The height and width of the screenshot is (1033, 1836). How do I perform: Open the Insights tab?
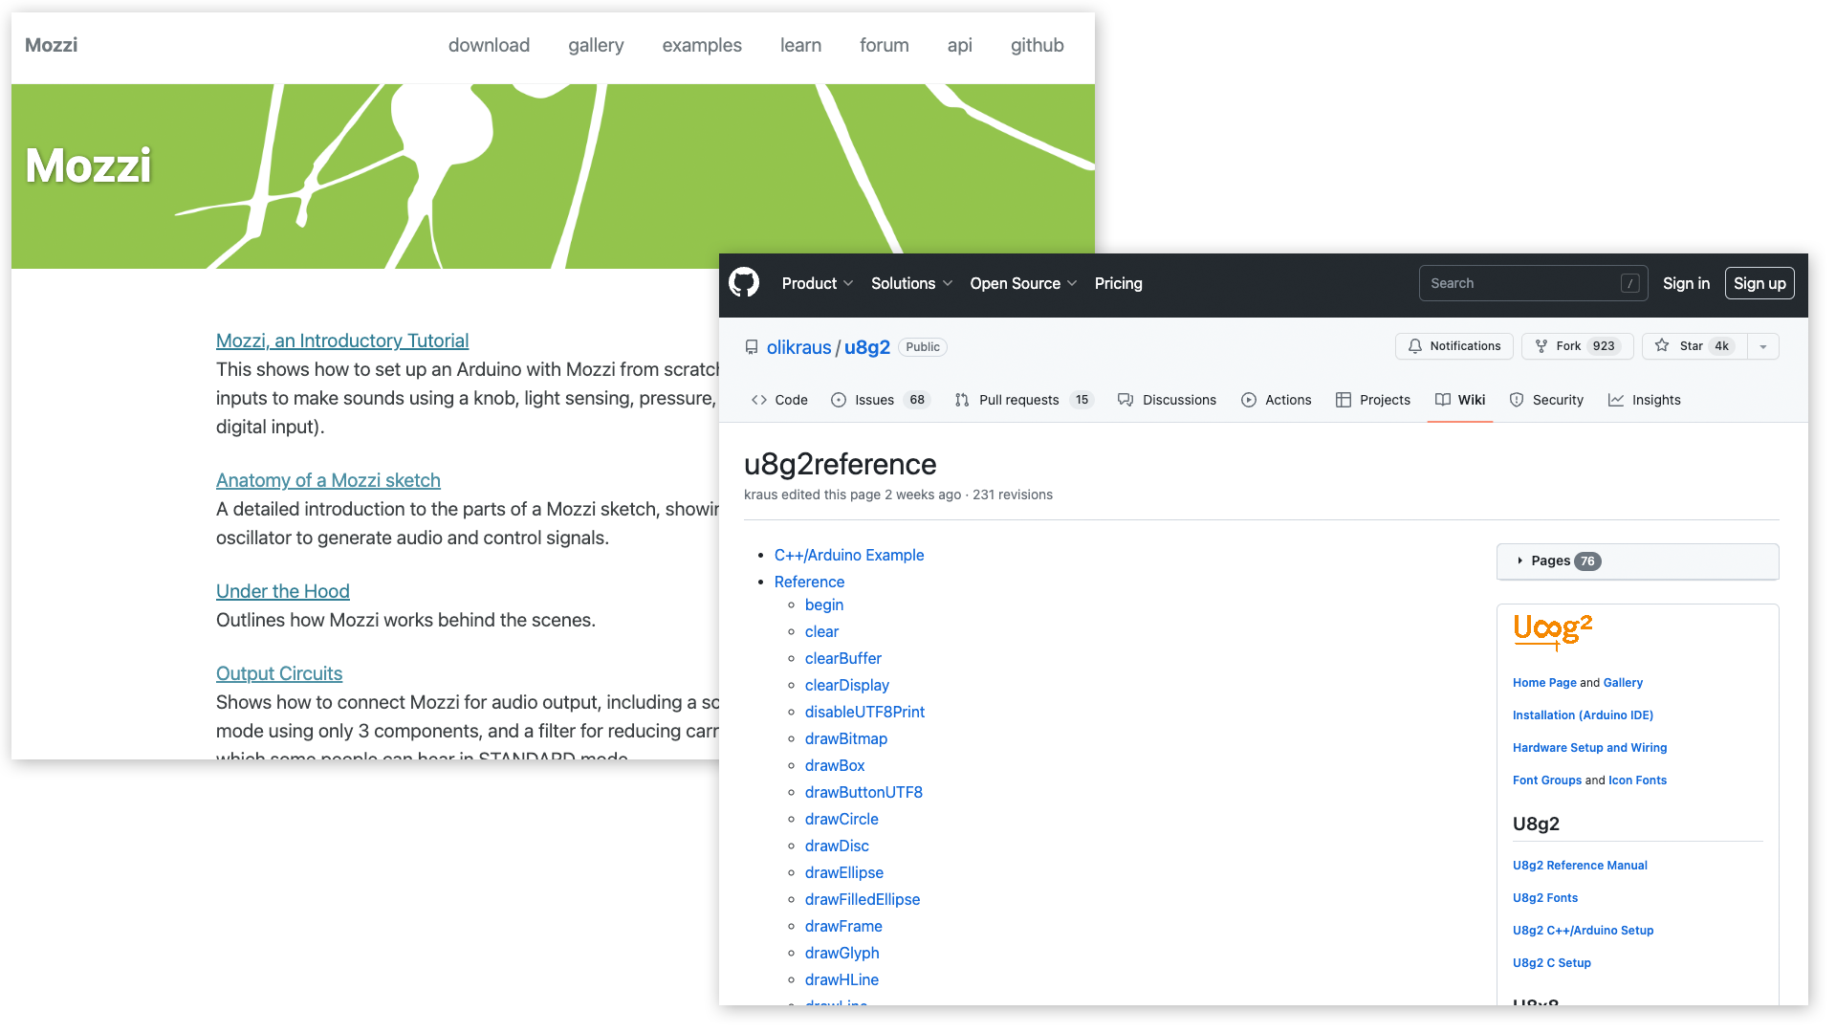pyautogui.click(x=1644, y=400)
